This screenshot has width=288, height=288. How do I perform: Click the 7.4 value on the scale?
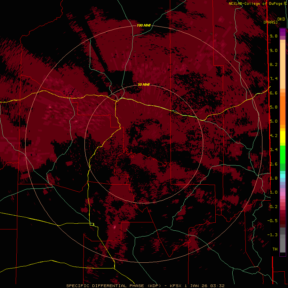pos(274,79)
